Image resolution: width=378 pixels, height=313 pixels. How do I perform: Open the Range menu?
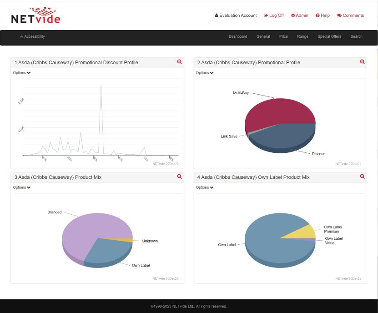(302, 36)
